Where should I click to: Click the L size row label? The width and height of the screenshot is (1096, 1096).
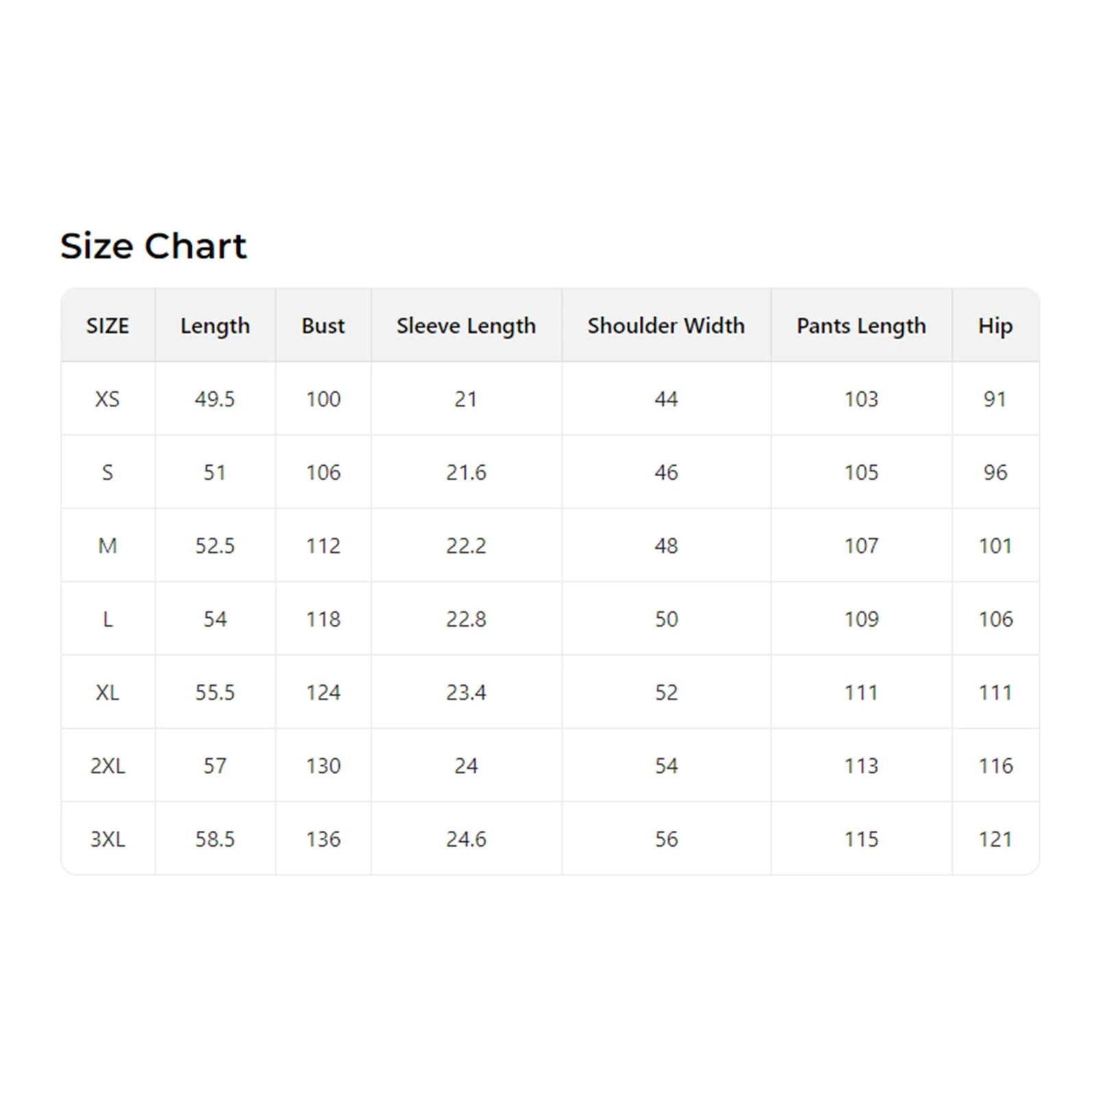(x=108, y=619)
